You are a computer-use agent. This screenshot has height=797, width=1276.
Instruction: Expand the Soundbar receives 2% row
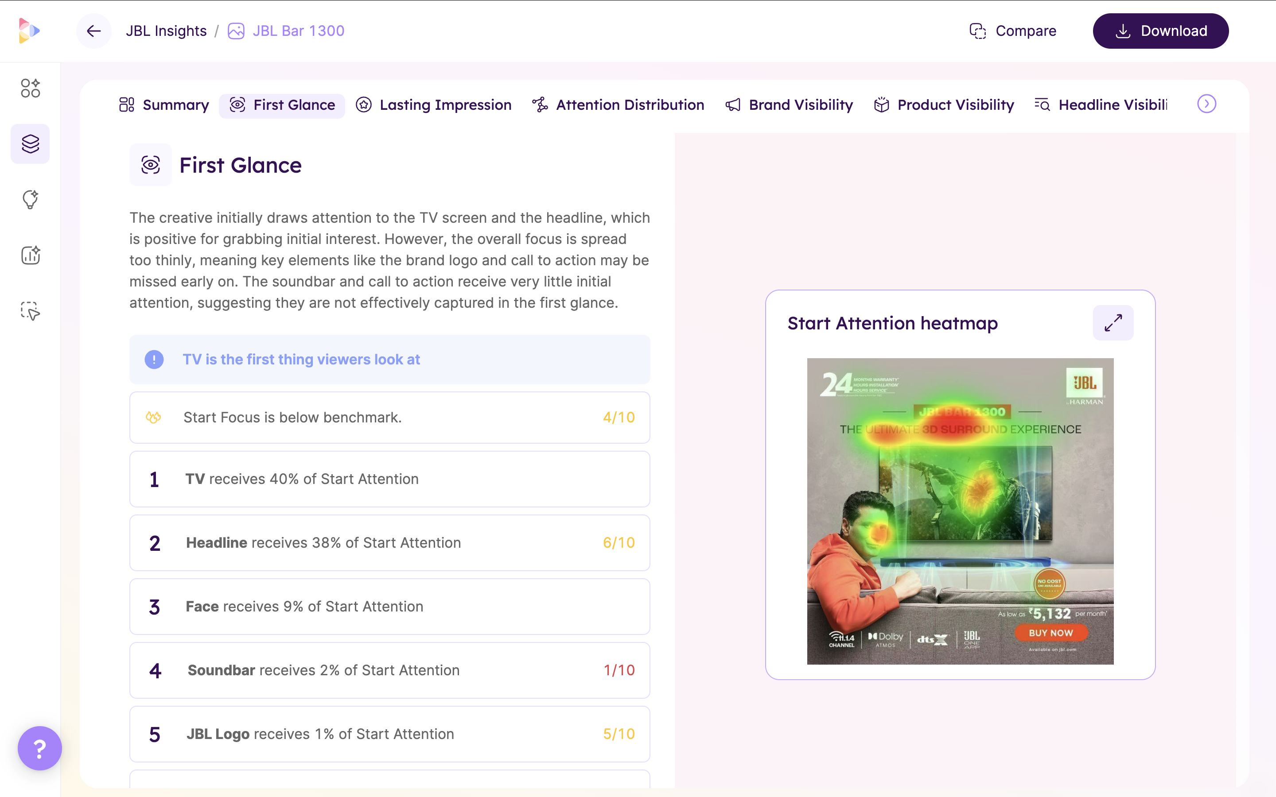[389, 670]
